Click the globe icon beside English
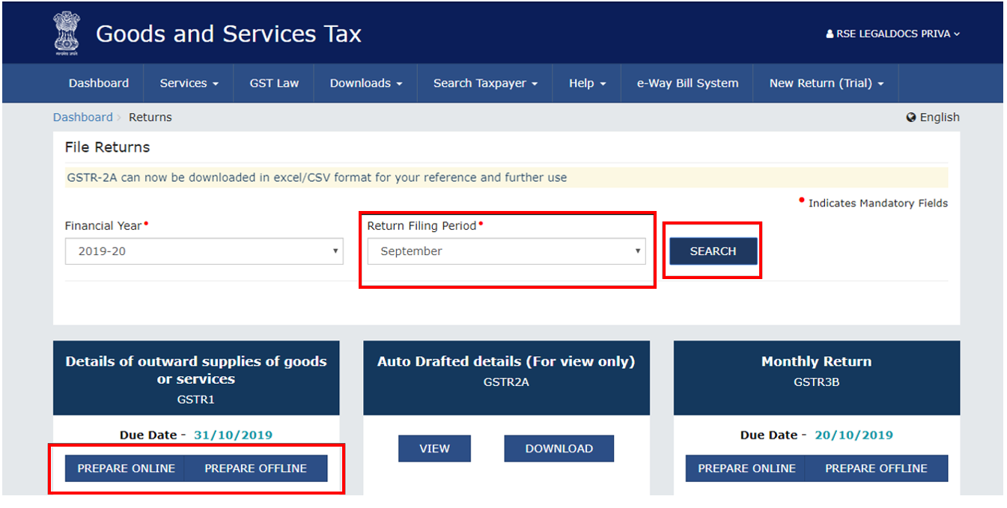Screen dimensions: 1007x508 point(911,117)
